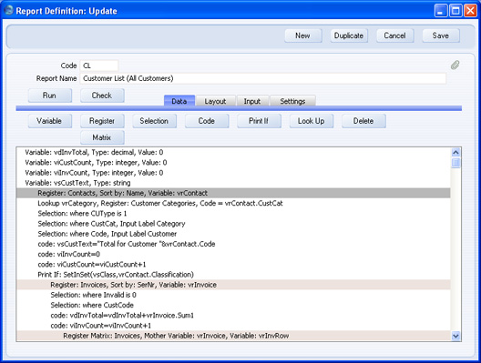The image size is (481, 363).
Task: Switch to the Layout tab
Action: [x=215, y=101]
